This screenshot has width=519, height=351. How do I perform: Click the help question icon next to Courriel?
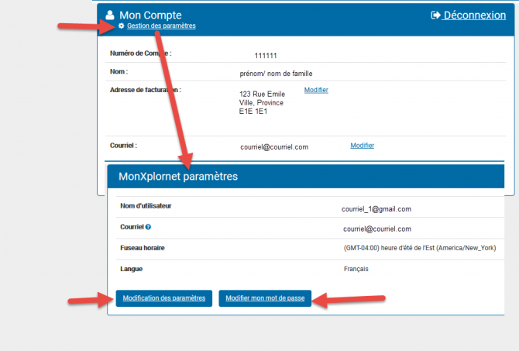click(148, 227)
